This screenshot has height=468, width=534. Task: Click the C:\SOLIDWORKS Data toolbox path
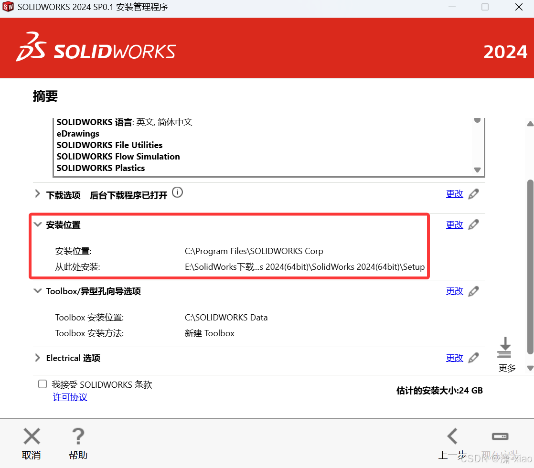point(226,318)
